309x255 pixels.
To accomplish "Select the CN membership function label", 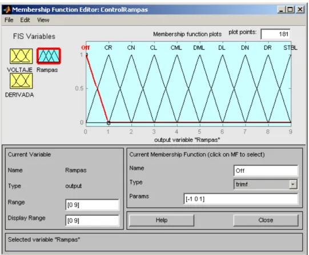I will point(131,47).
